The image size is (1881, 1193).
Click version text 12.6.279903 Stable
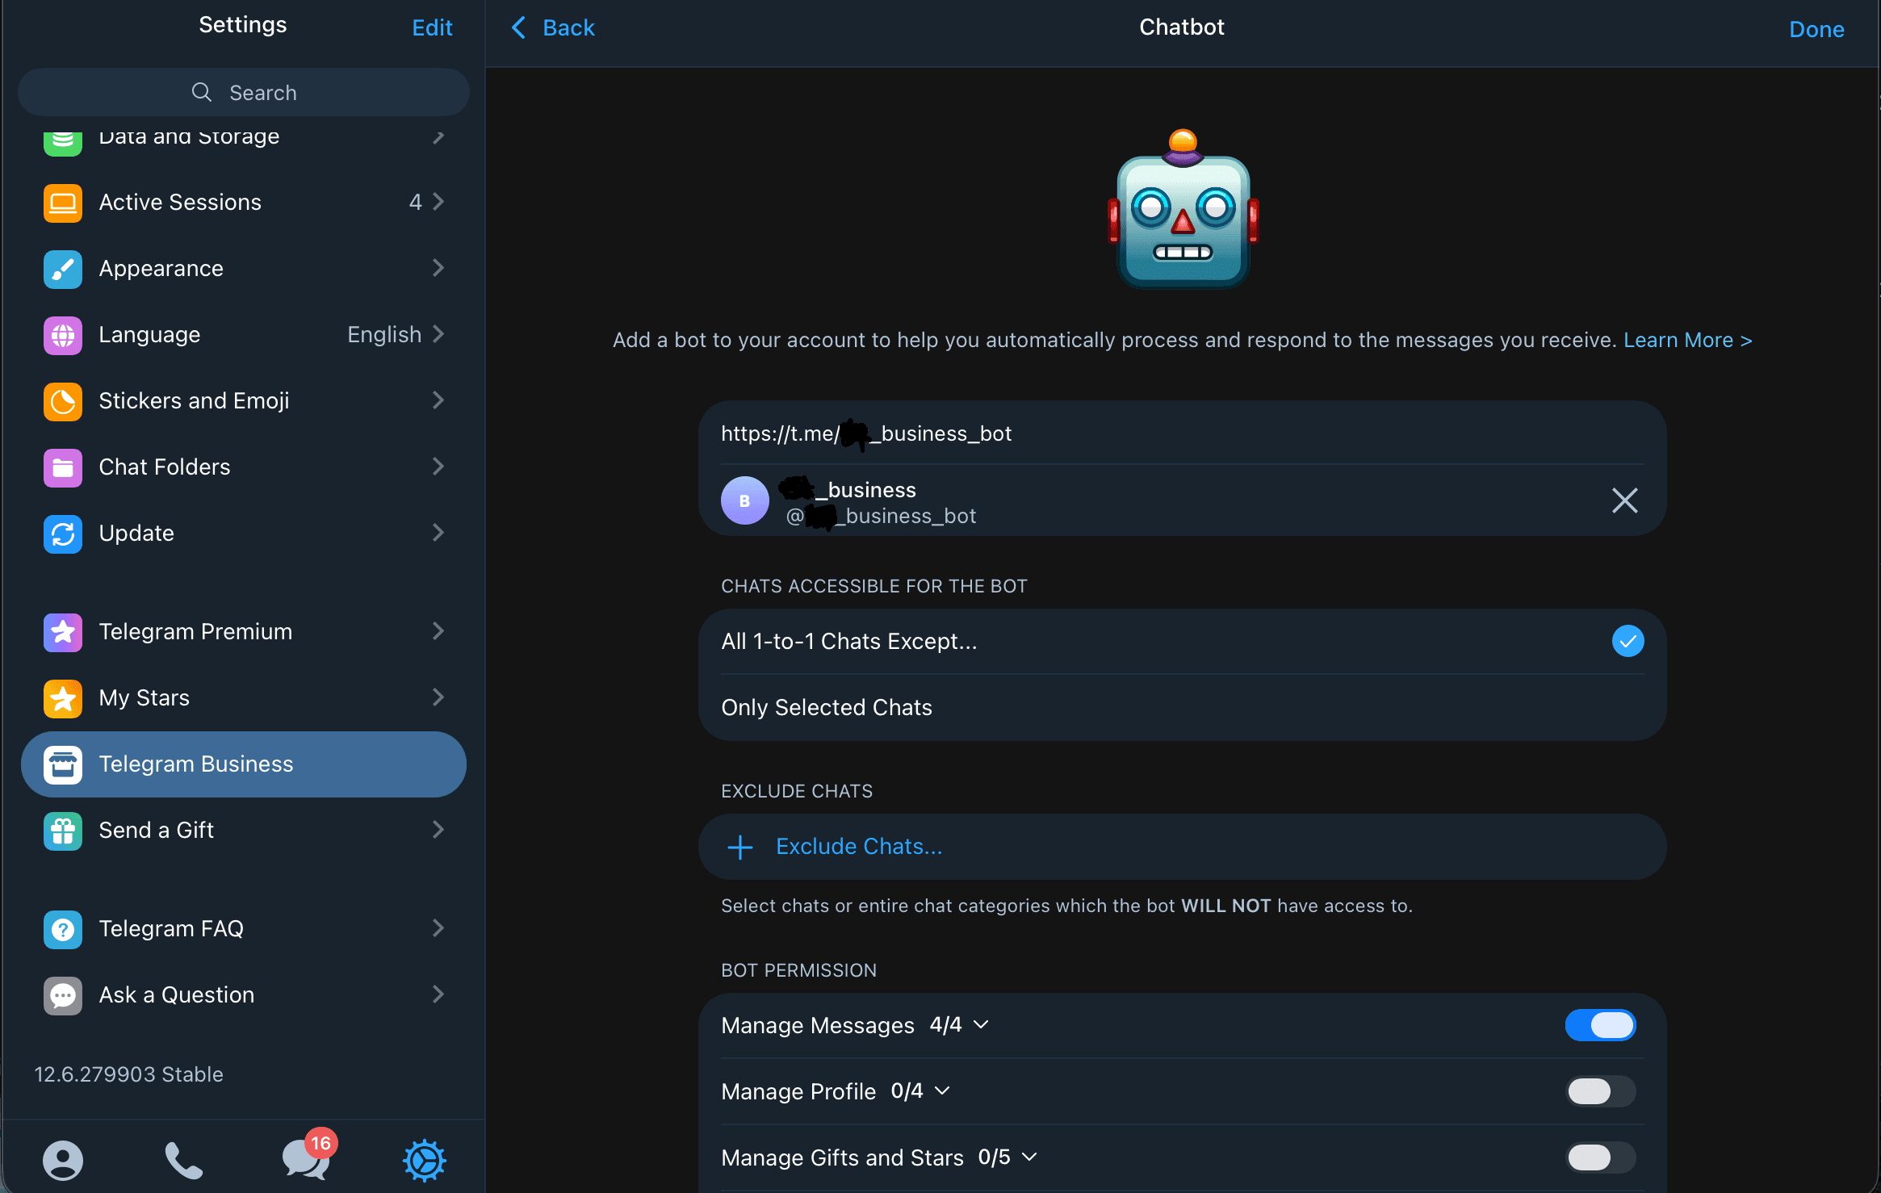tap(128, 1074)
